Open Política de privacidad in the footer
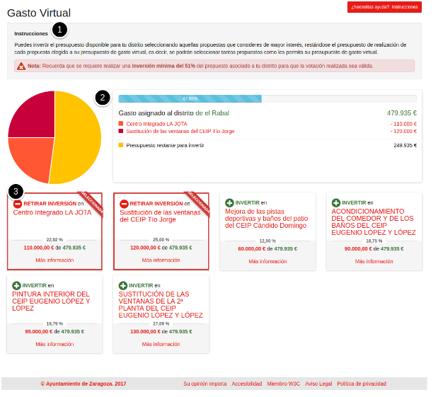The width and height of the screenshot is (443, 397). 362,384
